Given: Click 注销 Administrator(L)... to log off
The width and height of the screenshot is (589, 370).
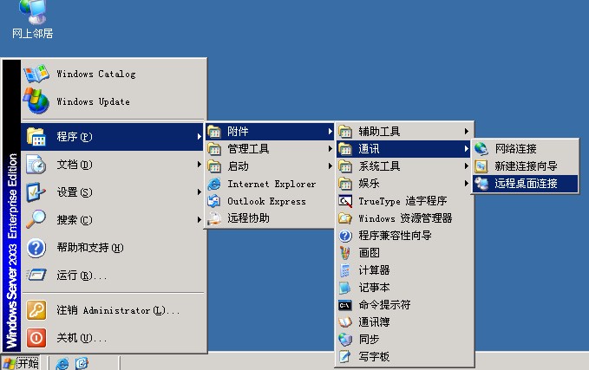Looking at the screenshot, I should (118, 310).
